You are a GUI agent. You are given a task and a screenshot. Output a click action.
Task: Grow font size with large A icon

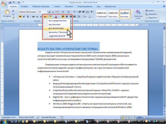point(50,12)
